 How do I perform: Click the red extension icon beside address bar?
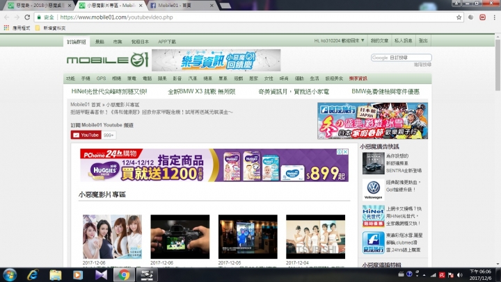pyautogui.click(x=482, y=17)
